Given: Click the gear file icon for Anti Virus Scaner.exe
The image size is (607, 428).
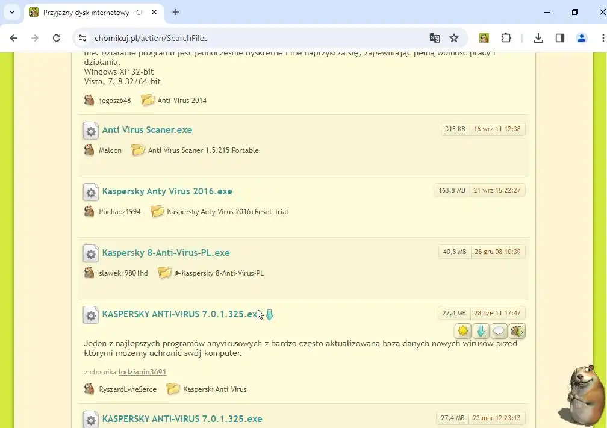Looking at the screenshot, I should tap(90, 131).
